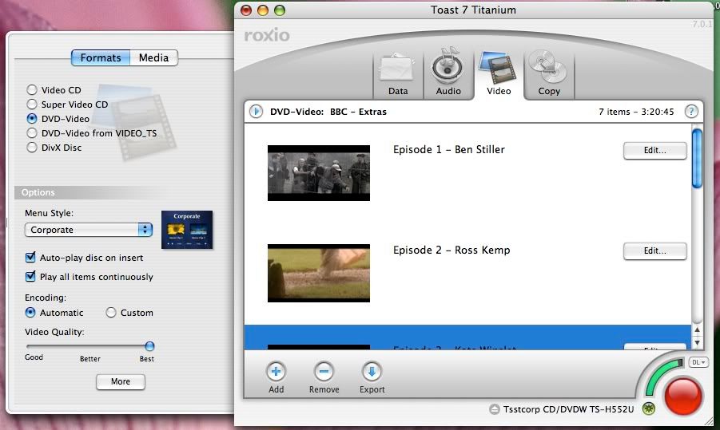
Task: Switch to the Audio tab
Action: pos(448,73)
